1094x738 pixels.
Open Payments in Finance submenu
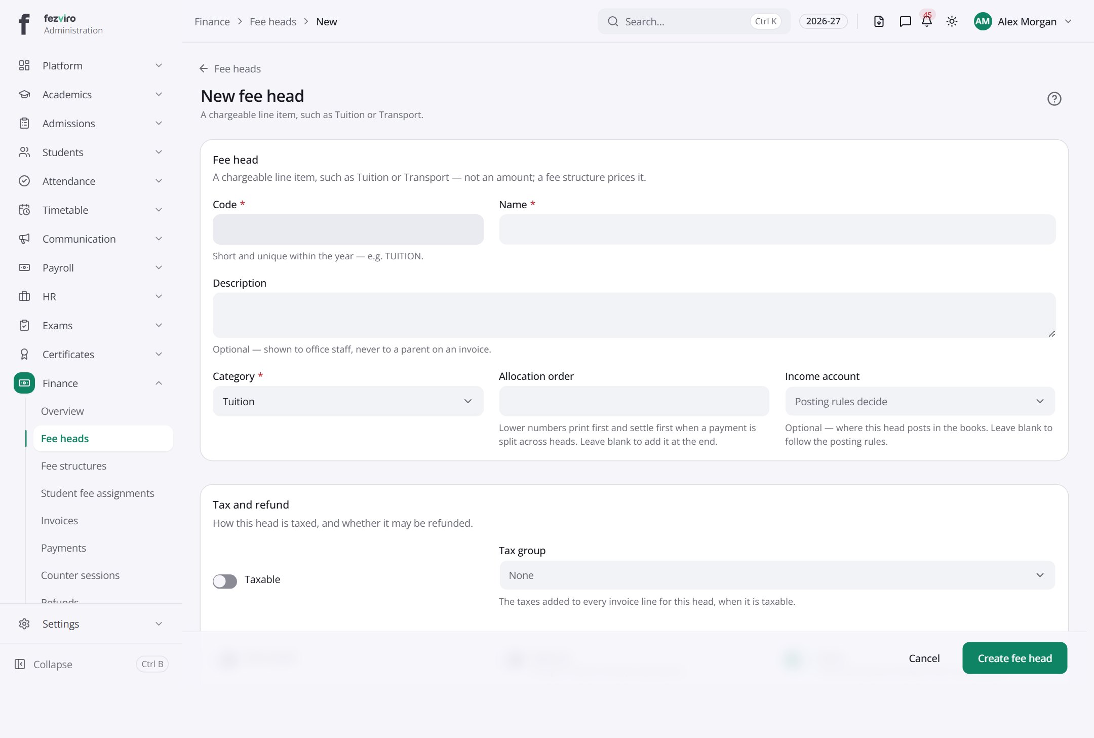pyautogui.click(x=64, y=548)
